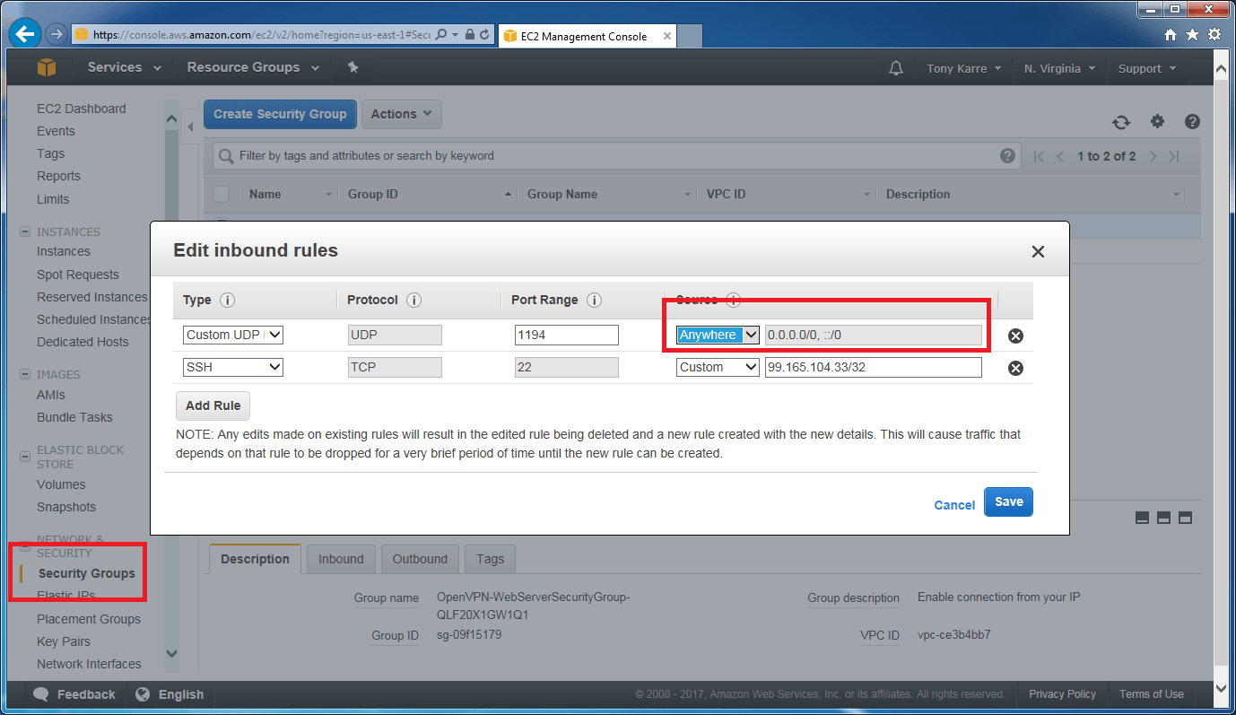
Task: Open the Anywhere source dropdown
Action: (717, 335)
